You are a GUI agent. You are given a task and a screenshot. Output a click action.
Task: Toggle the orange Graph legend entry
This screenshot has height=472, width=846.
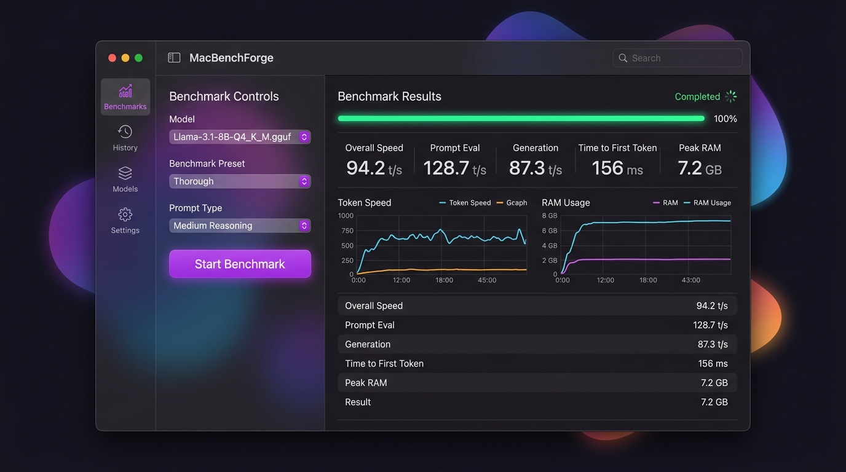[512, 203]
